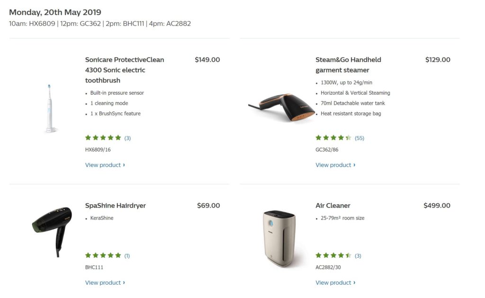
Task: Click the $499.00 Air Cleaner price
Action: click(x=437, y=206)
